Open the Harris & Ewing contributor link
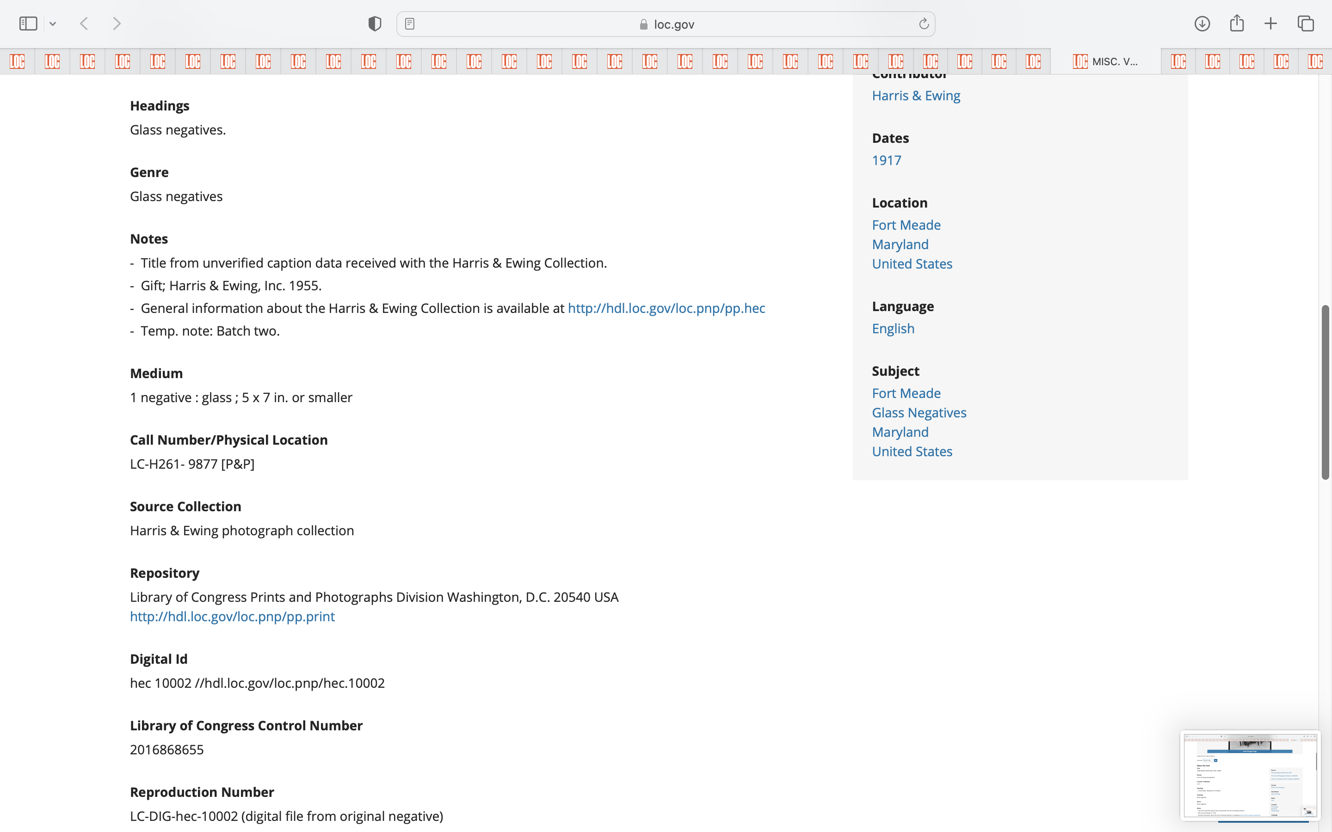This screenshot has height=832, width=1332. coord(916,96)
